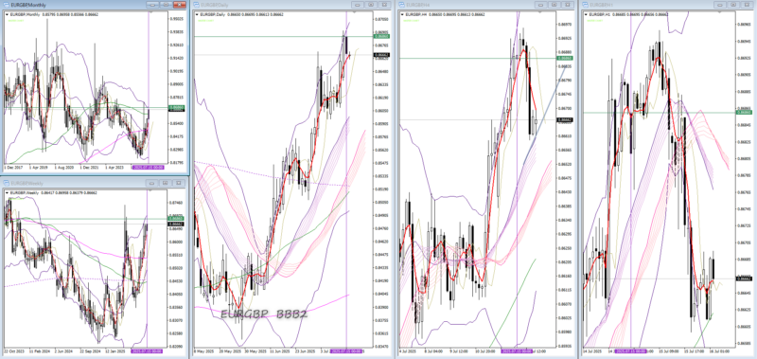Close the EURGBP Weekly chart window

[179, 183]
